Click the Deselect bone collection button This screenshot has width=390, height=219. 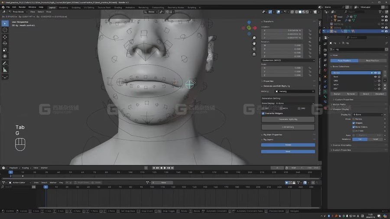[x=379, y=94]
